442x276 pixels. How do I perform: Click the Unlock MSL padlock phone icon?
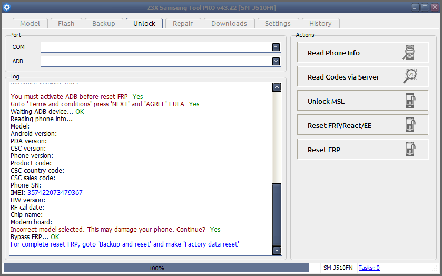(410, 101)
